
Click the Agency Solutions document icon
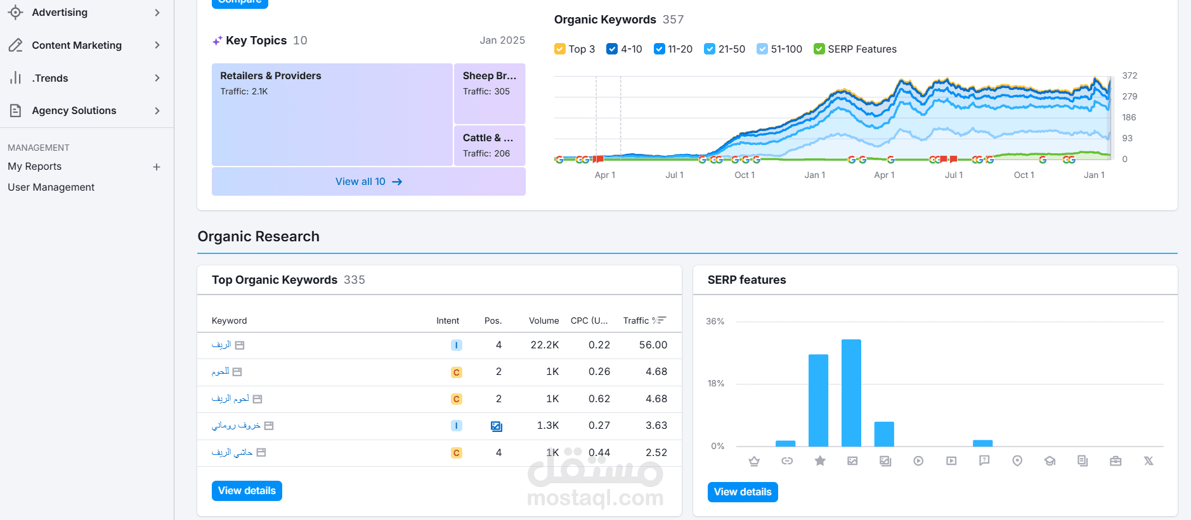tap(15, 110)
